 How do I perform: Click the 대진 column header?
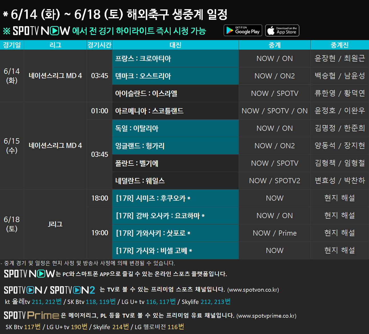[176, 45]
